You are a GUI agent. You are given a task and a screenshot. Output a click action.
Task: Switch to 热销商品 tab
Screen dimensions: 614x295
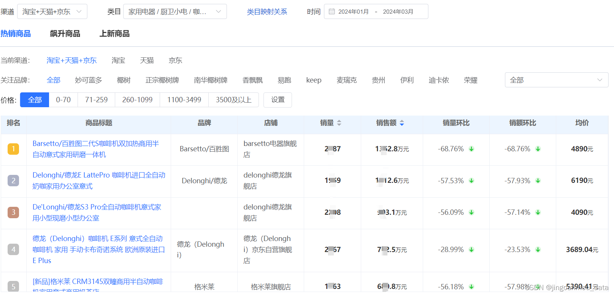point(16,34)
